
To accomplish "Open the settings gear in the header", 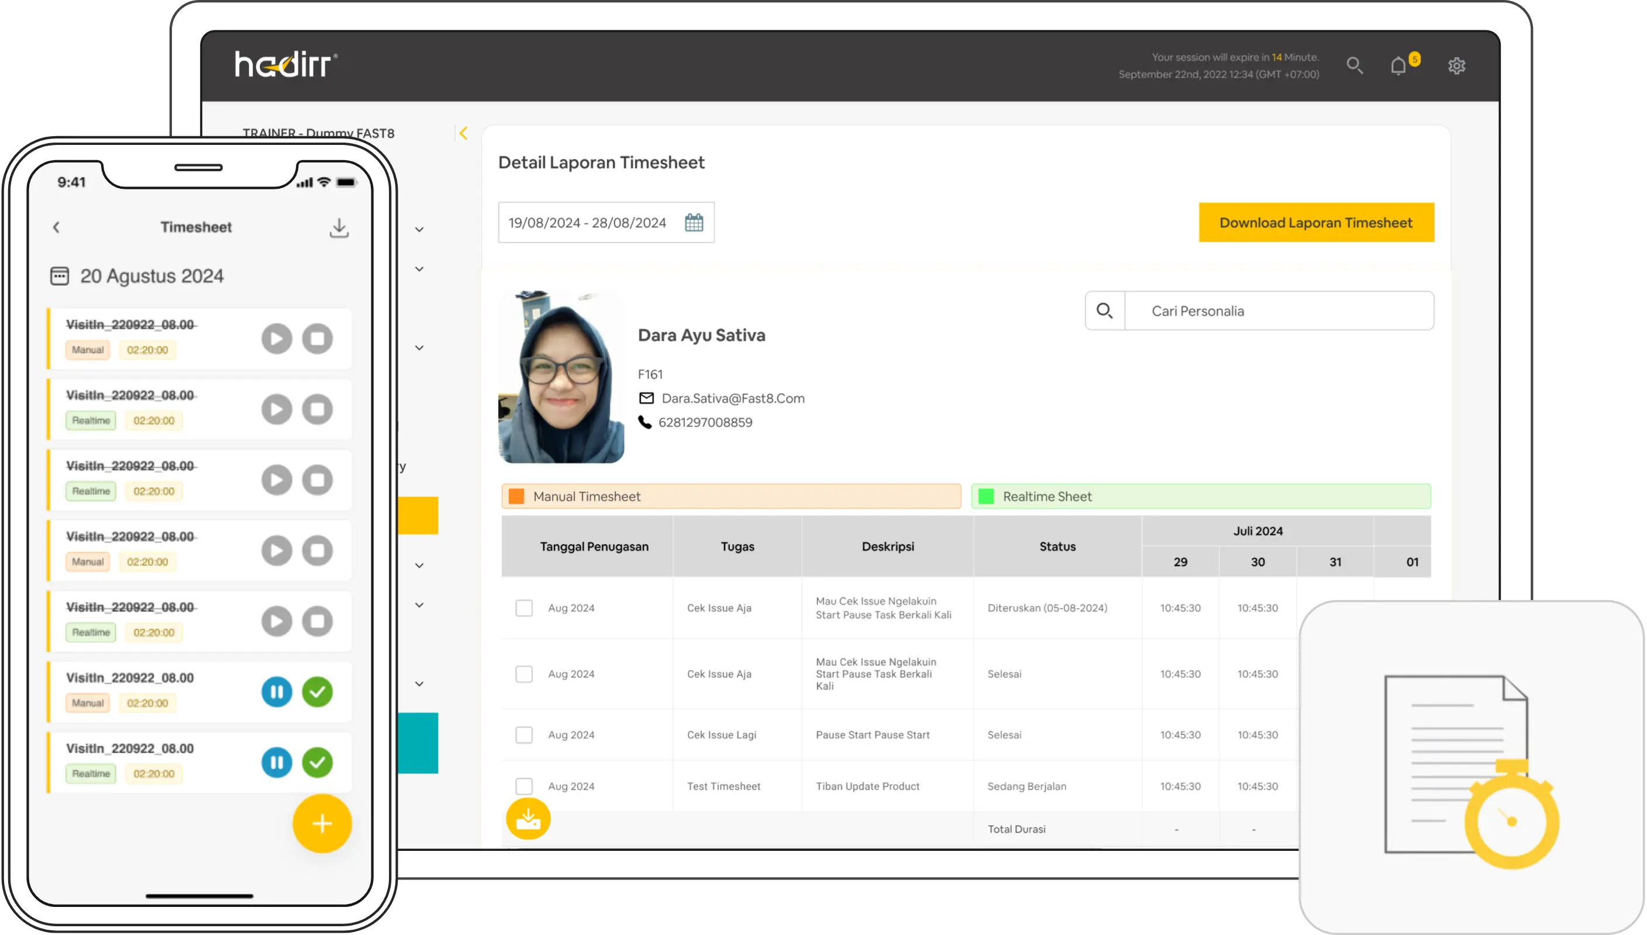I will (1457, 65).
